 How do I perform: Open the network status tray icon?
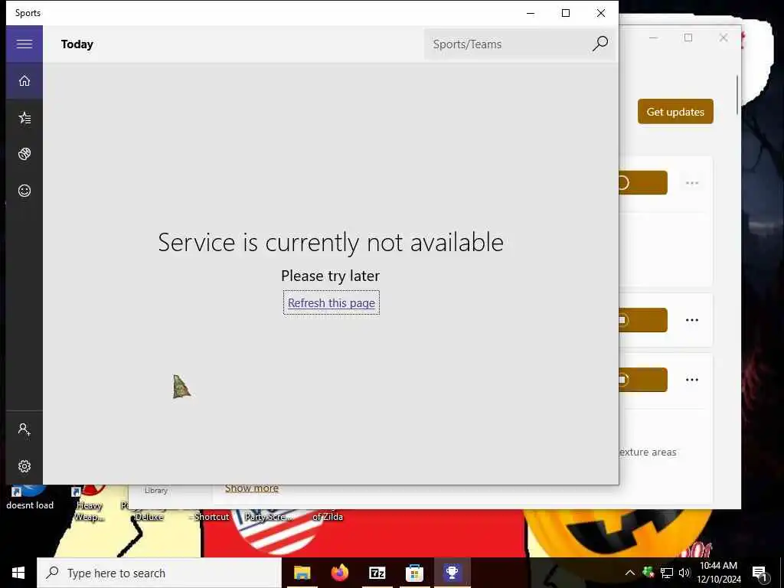(667, 573)
